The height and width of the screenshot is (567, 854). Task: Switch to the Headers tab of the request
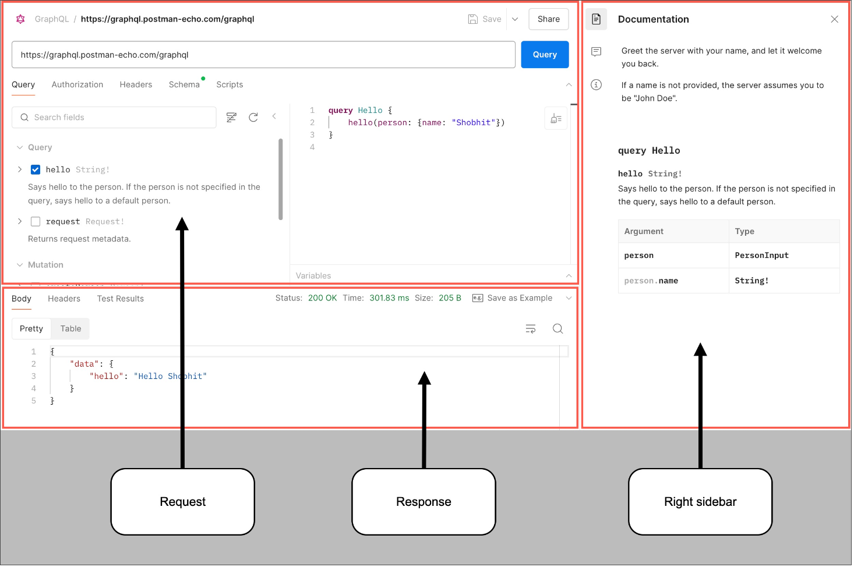click(x=136, y=84)
